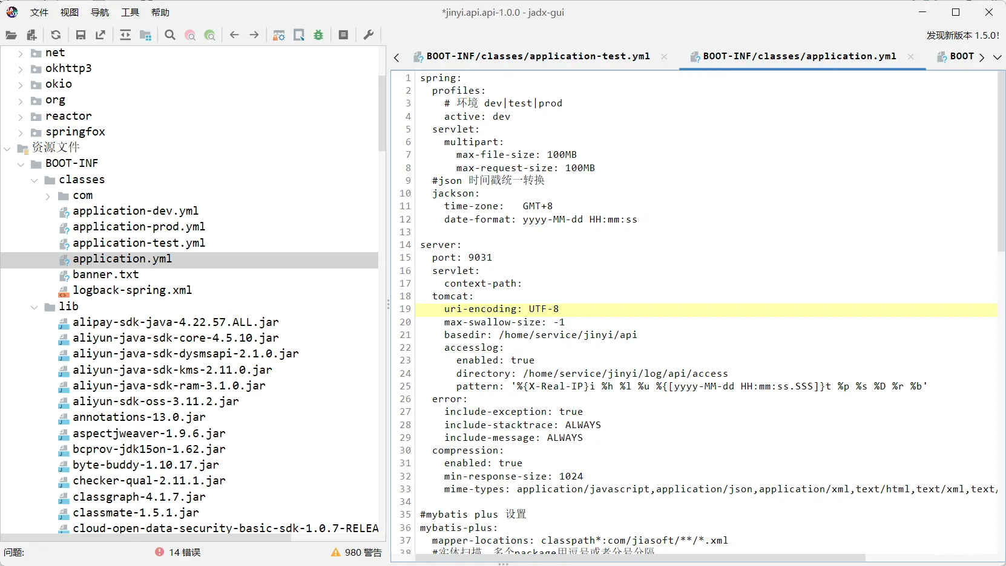Expand the org package node
This screenshot has height=566, width=1006.
[x=21, y=101]
